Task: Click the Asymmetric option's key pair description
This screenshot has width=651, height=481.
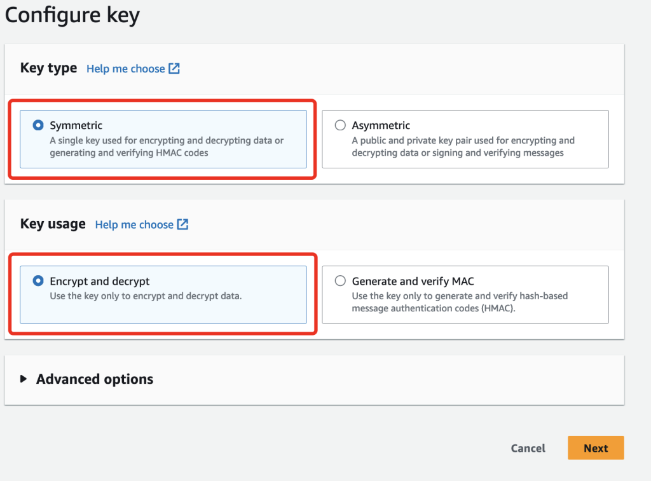Action: (x=463, y=147)
